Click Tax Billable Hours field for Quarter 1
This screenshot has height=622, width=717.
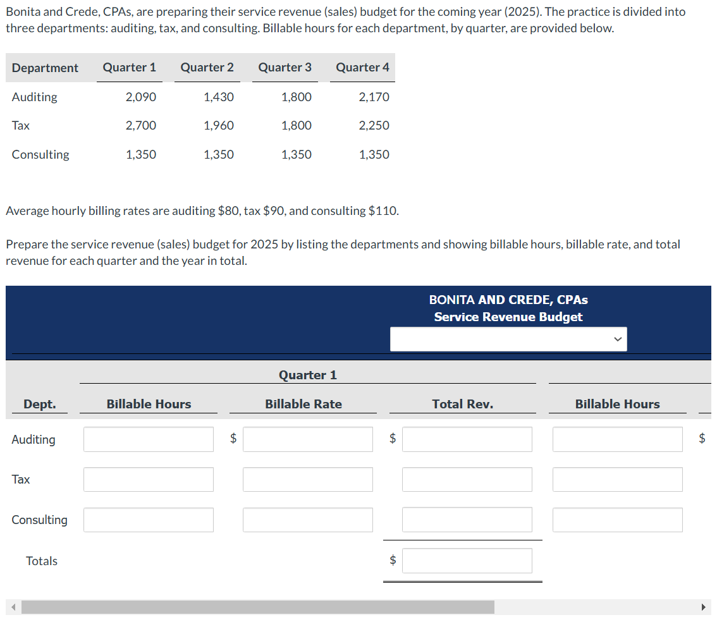click(149, 479)
